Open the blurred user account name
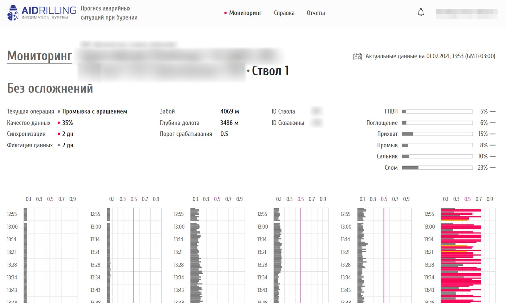 coord(467,13)
